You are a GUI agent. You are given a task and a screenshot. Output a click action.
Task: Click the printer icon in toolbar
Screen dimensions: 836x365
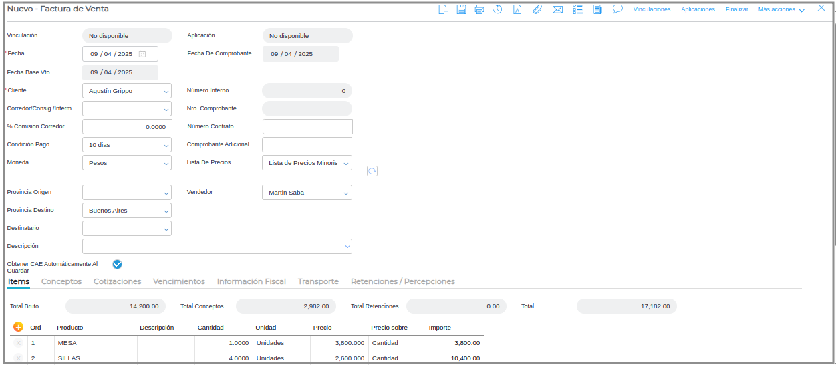pyautogui.click(x=479, y=9)
